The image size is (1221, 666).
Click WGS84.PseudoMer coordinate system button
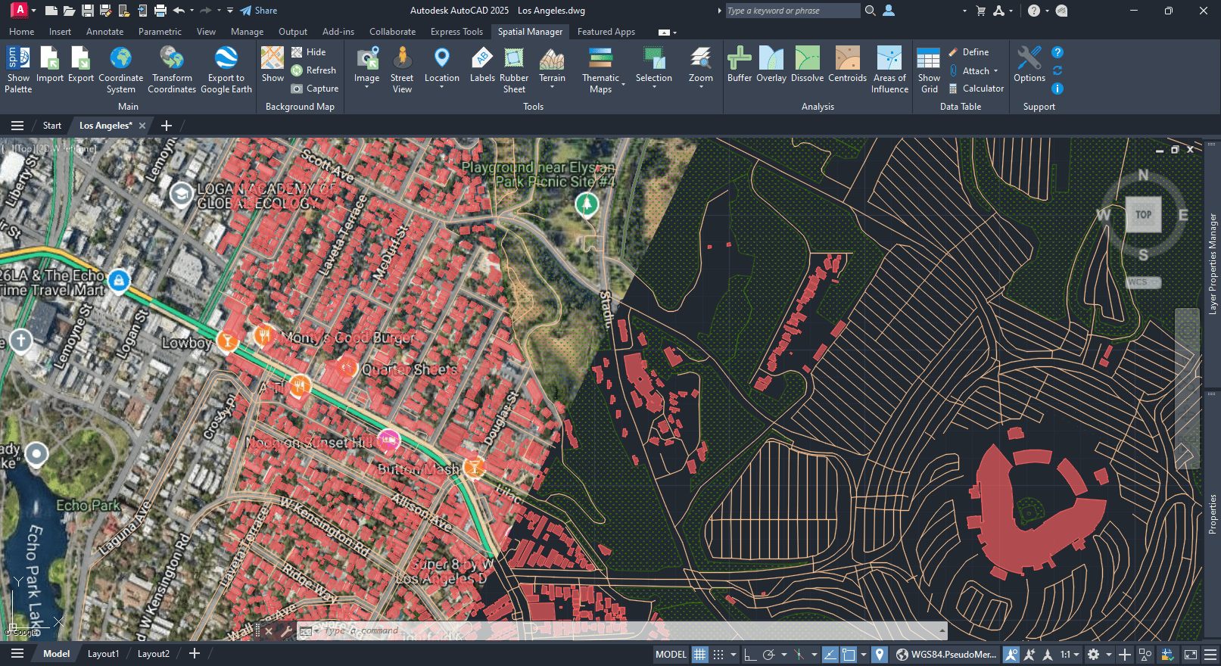pos(947,655)
